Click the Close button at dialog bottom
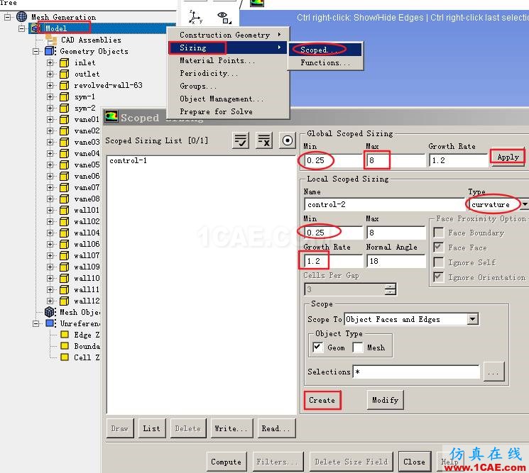The height and width of the screenshot is (473, 529). pyautogui.click(x=415, y=461)
